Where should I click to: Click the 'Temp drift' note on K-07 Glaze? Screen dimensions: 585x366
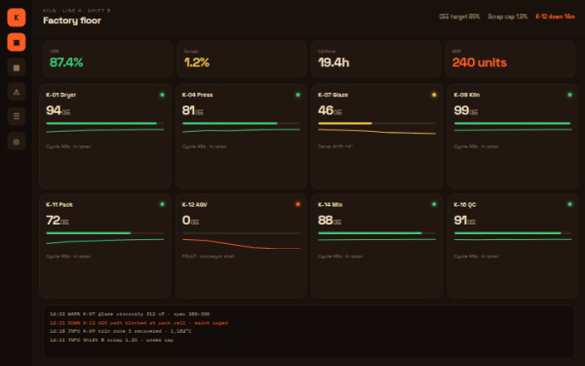335,146
